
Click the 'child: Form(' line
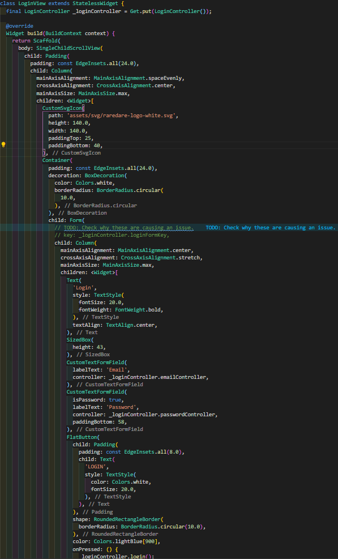[66, 220]
